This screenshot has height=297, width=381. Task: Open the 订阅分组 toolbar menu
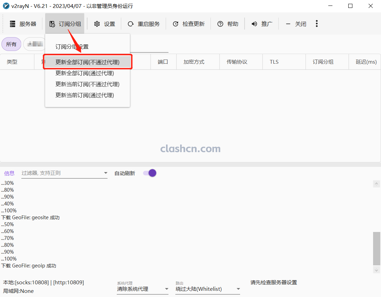click(x=65, y=24)
